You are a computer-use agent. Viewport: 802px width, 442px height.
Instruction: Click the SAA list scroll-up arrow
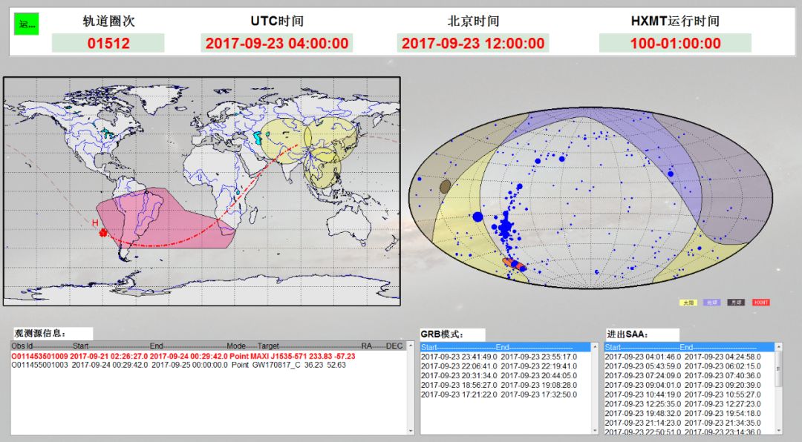(x=778, y=347)
